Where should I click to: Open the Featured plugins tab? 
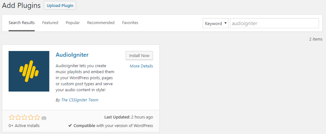coord(50,23)
